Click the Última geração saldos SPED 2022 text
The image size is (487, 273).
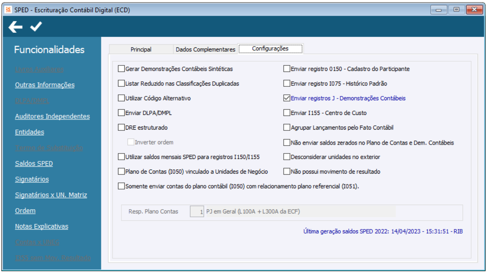point(383,231)
